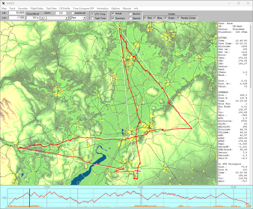The width and height of the screenshot is (253, 209).
Task: Click the 1000 altitude axis label
Action: (4, 198)
